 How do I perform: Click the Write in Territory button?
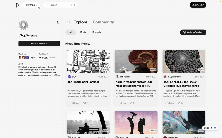pos(193,32)
